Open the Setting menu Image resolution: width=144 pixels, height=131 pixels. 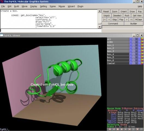(x=43, y=6)
